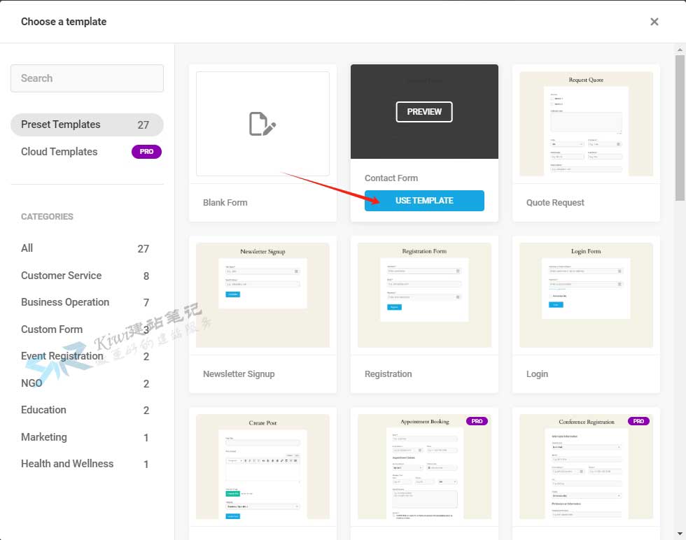This screenshot has height=540, width=686.
Task: Click the PRO badge on Appointment Booking
Action: tap(477, 421)
